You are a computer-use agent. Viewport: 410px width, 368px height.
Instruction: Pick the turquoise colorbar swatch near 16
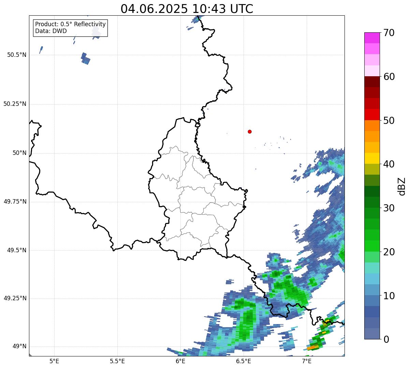pos(372,268)
